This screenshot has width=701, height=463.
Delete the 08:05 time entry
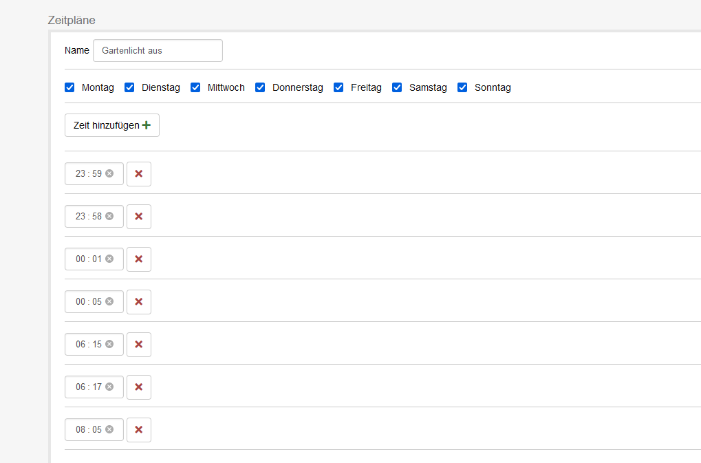[x=138, y=430]
